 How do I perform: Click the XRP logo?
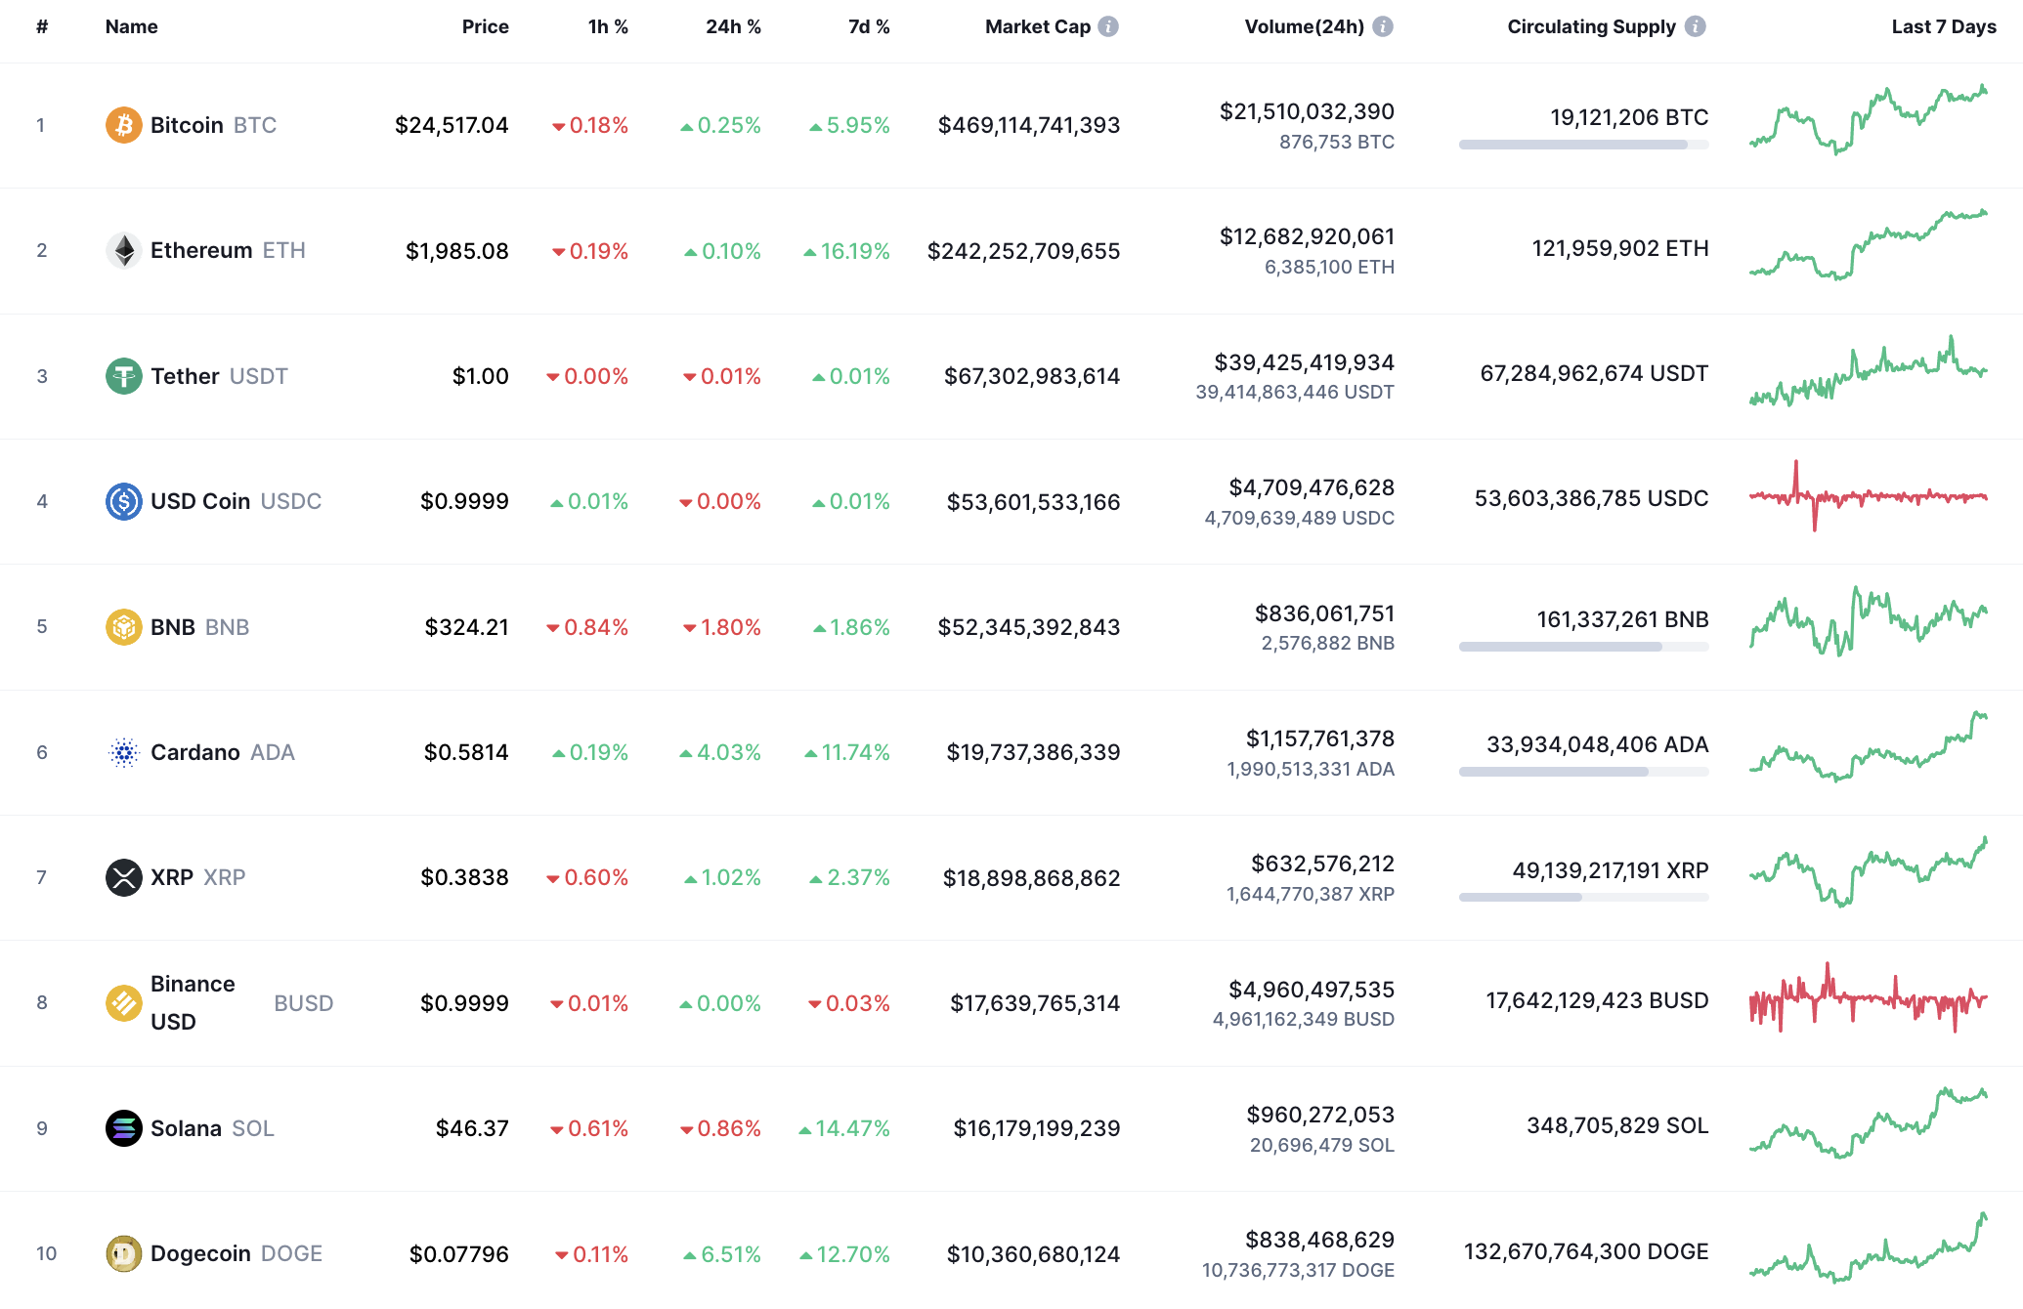point(123,877)
